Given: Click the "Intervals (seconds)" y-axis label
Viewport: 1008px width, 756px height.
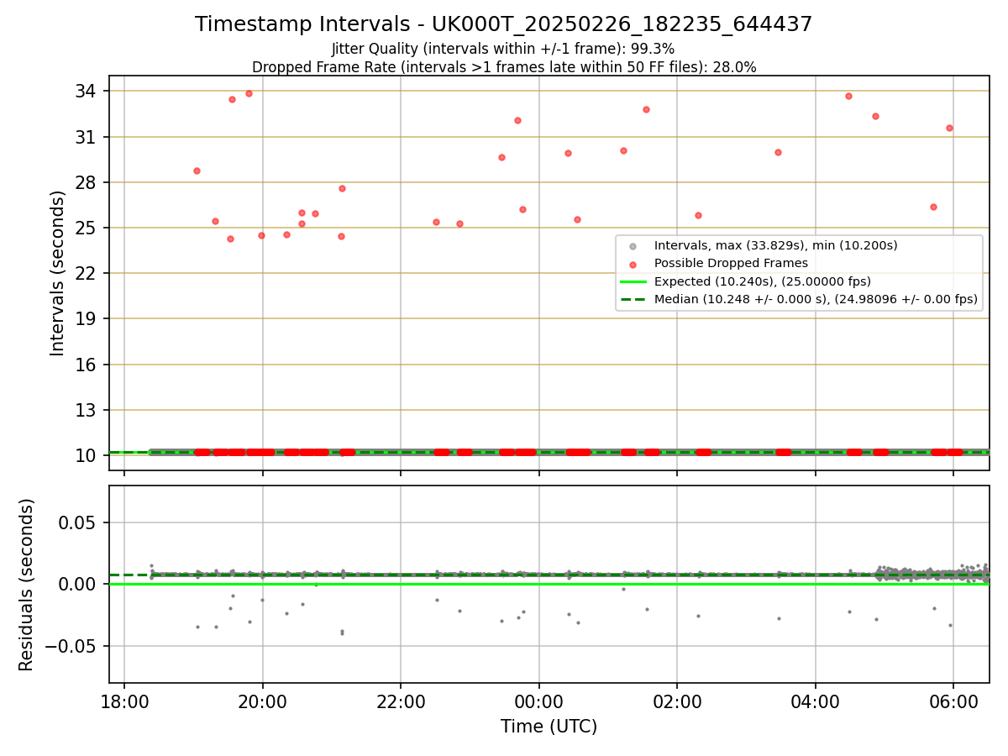Looking at the screenshot, I should click(x=57, y=273).
